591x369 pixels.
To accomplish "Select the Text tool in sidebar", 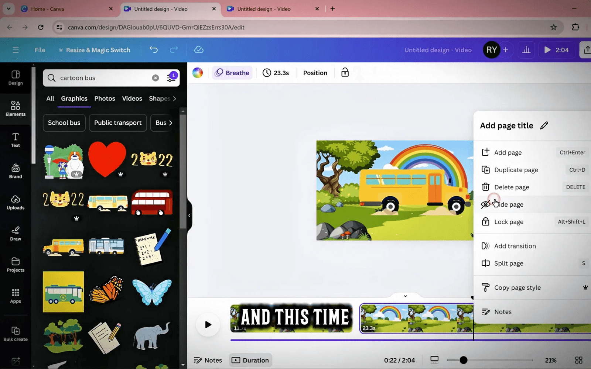I will [16, 140].
